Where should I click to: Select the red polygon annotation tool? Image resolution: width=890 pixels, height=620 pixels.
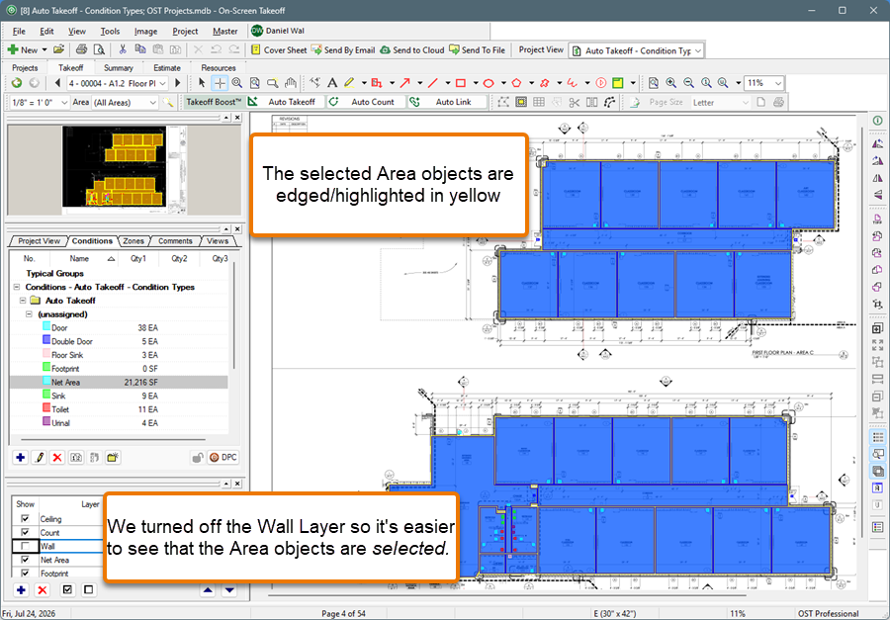pyautogui.click(x=516, y=83)
